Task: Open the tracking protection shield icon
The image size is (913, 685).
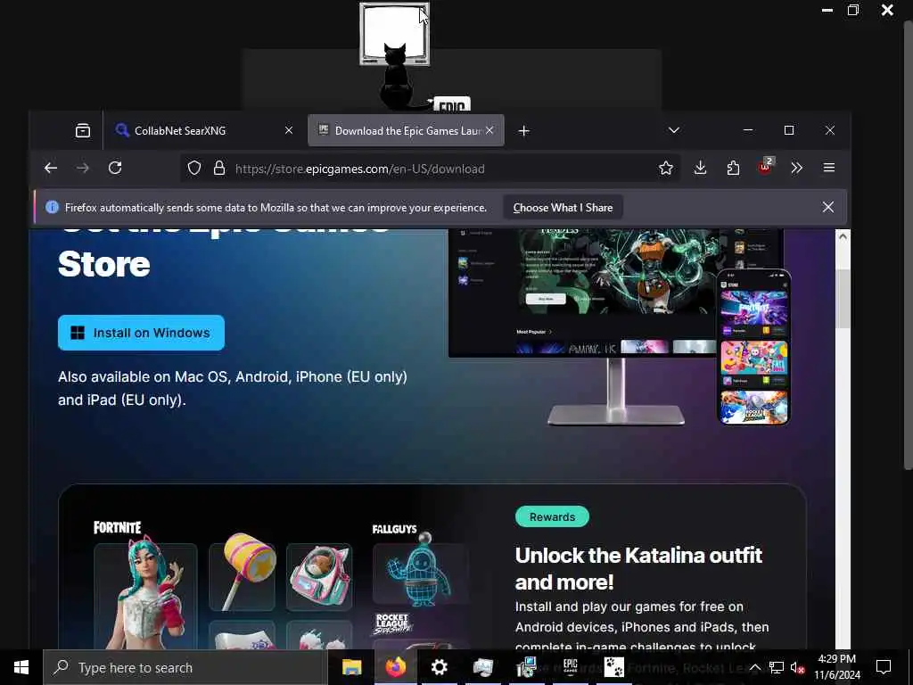Action: (194, 169)
